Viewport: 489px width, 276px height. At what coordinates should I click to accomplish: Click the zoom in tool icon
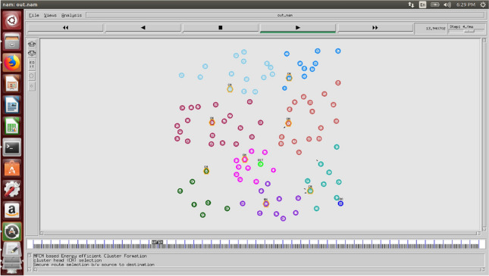coord(32,44)
